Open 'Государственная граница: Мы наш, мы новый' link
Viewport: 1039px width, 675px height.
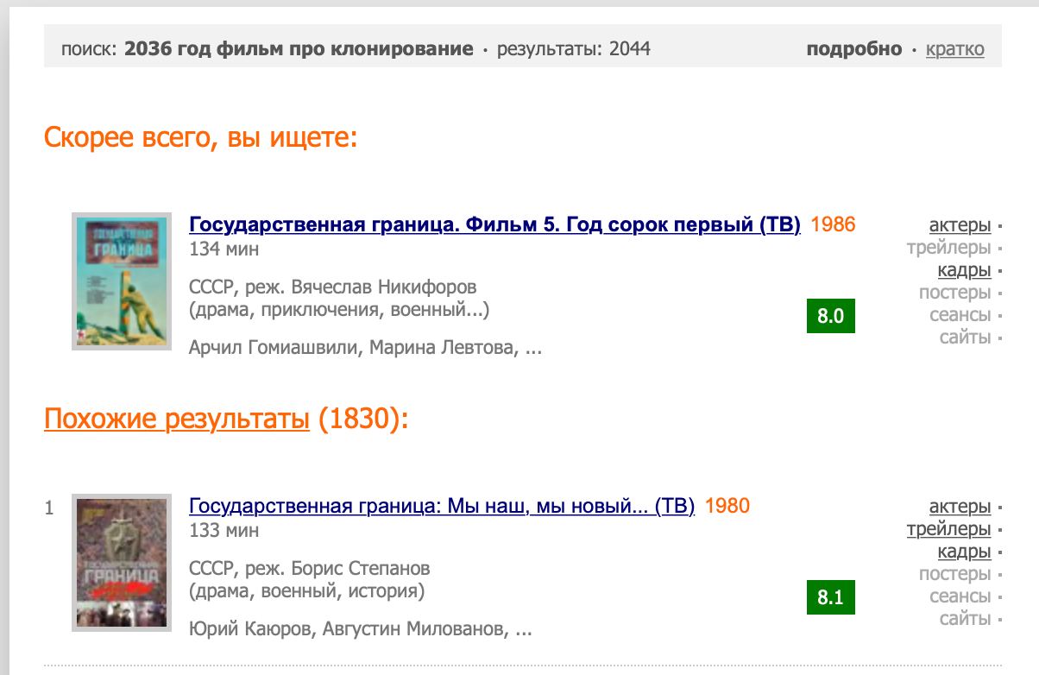442,507
